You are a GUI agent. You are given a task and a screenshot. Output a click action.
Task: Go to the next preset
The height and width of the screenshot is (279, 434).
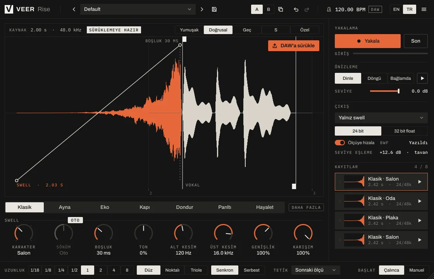pyautogui.click(x=202, y=9)
